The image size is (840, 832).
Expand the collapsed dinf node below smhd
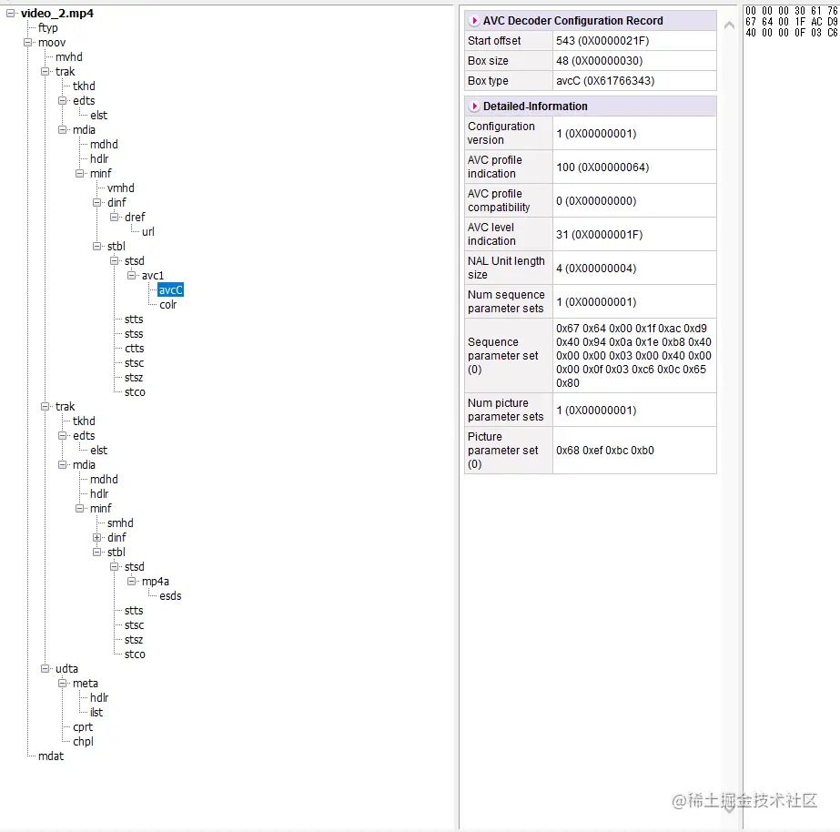click(x=97, y=537)
